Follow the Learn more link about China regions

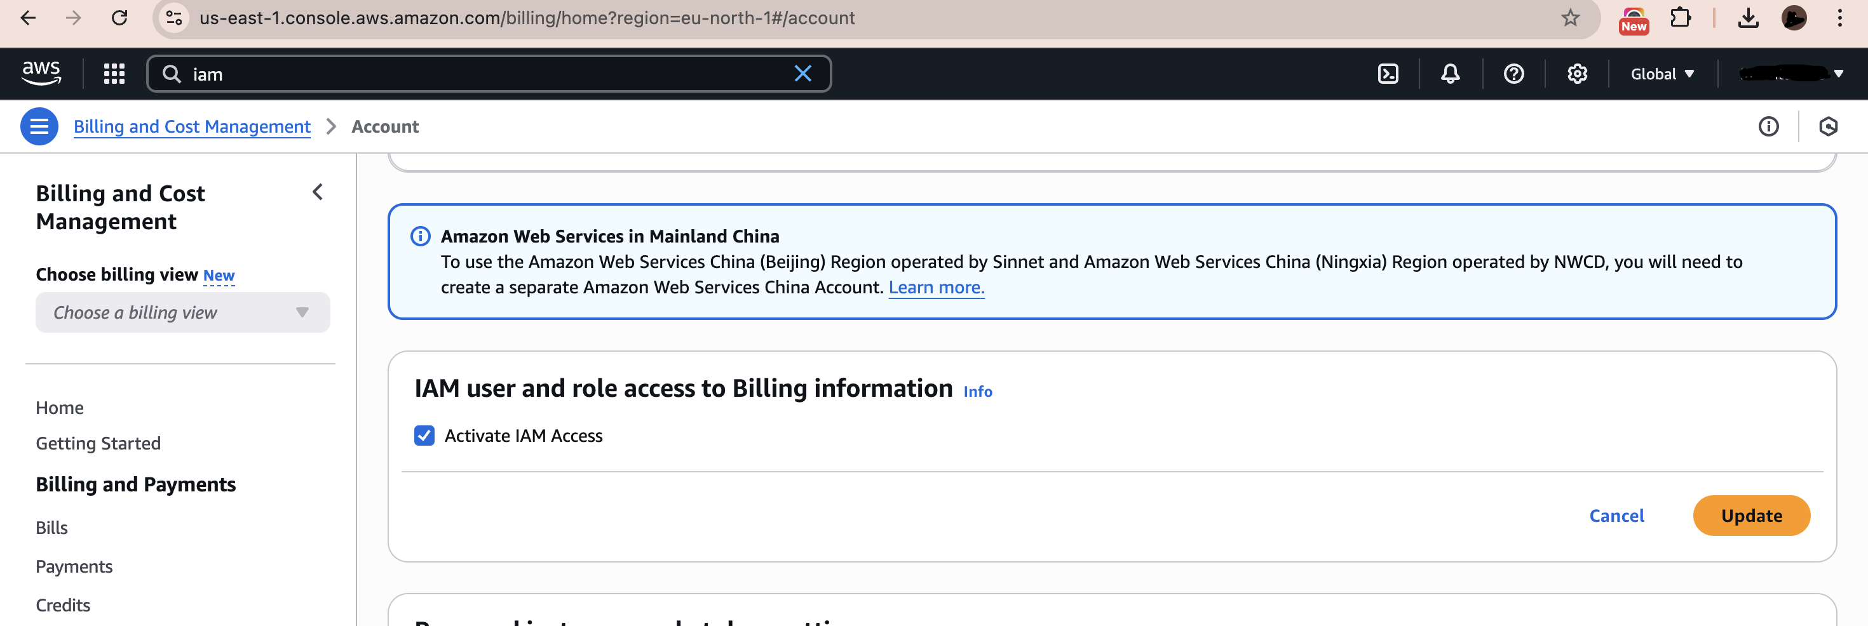(936, 287)
